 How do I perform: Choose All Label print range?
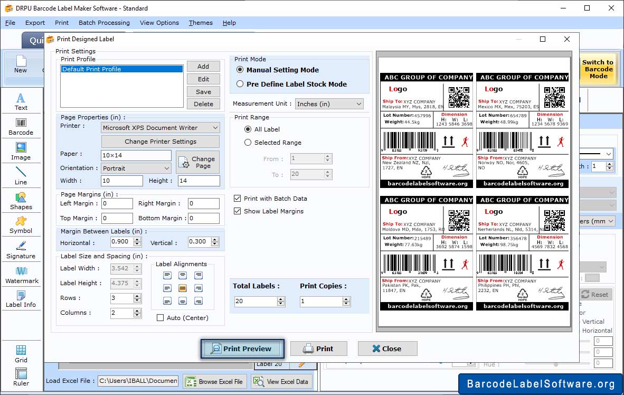tap(248, 129)
